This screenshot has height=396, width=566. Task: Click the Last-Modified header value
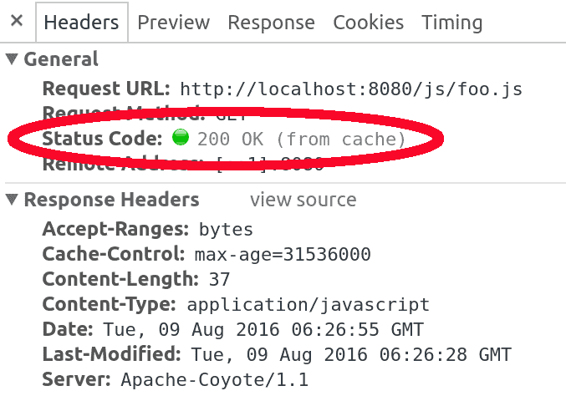[350, 355]
